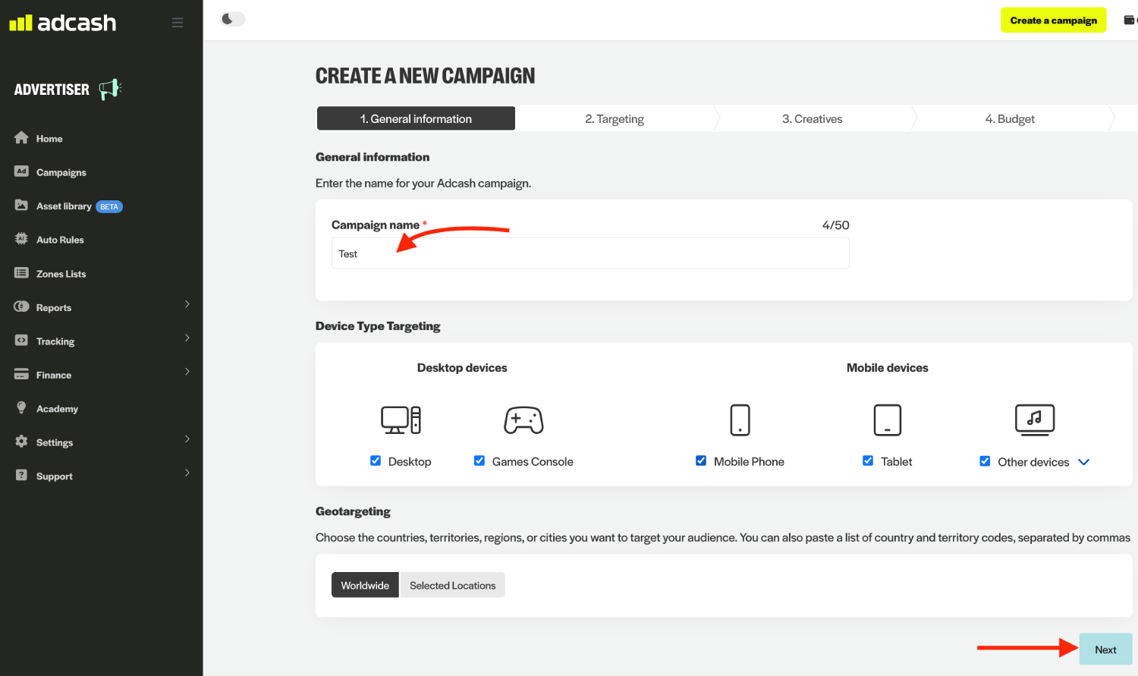Select the 1. General information tab
Viewport: 1138px width, 676px height.
416,118
